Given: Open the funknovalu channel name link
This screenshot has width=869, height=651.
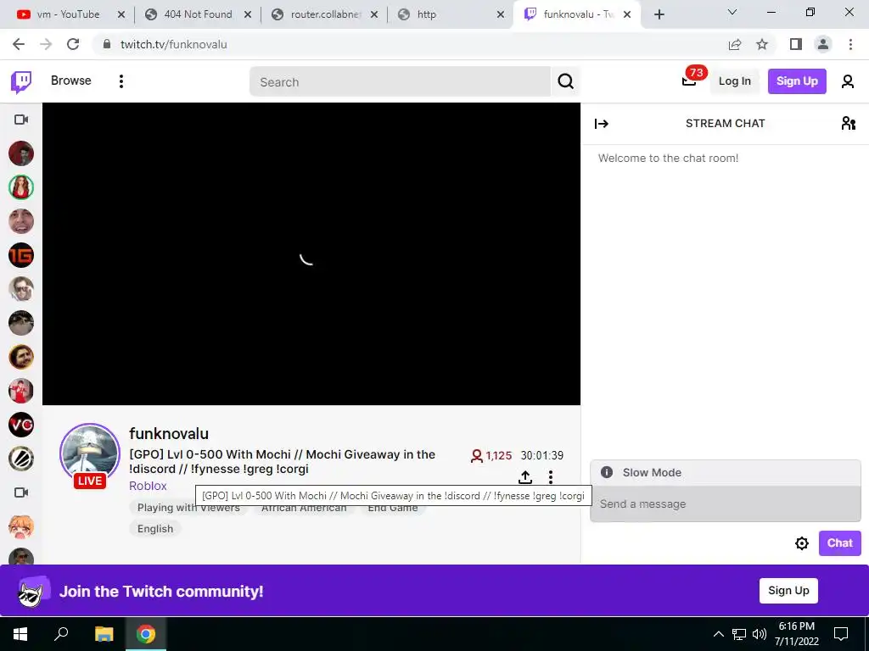Looking at the screenshot, I should click(x=169, y=433).
